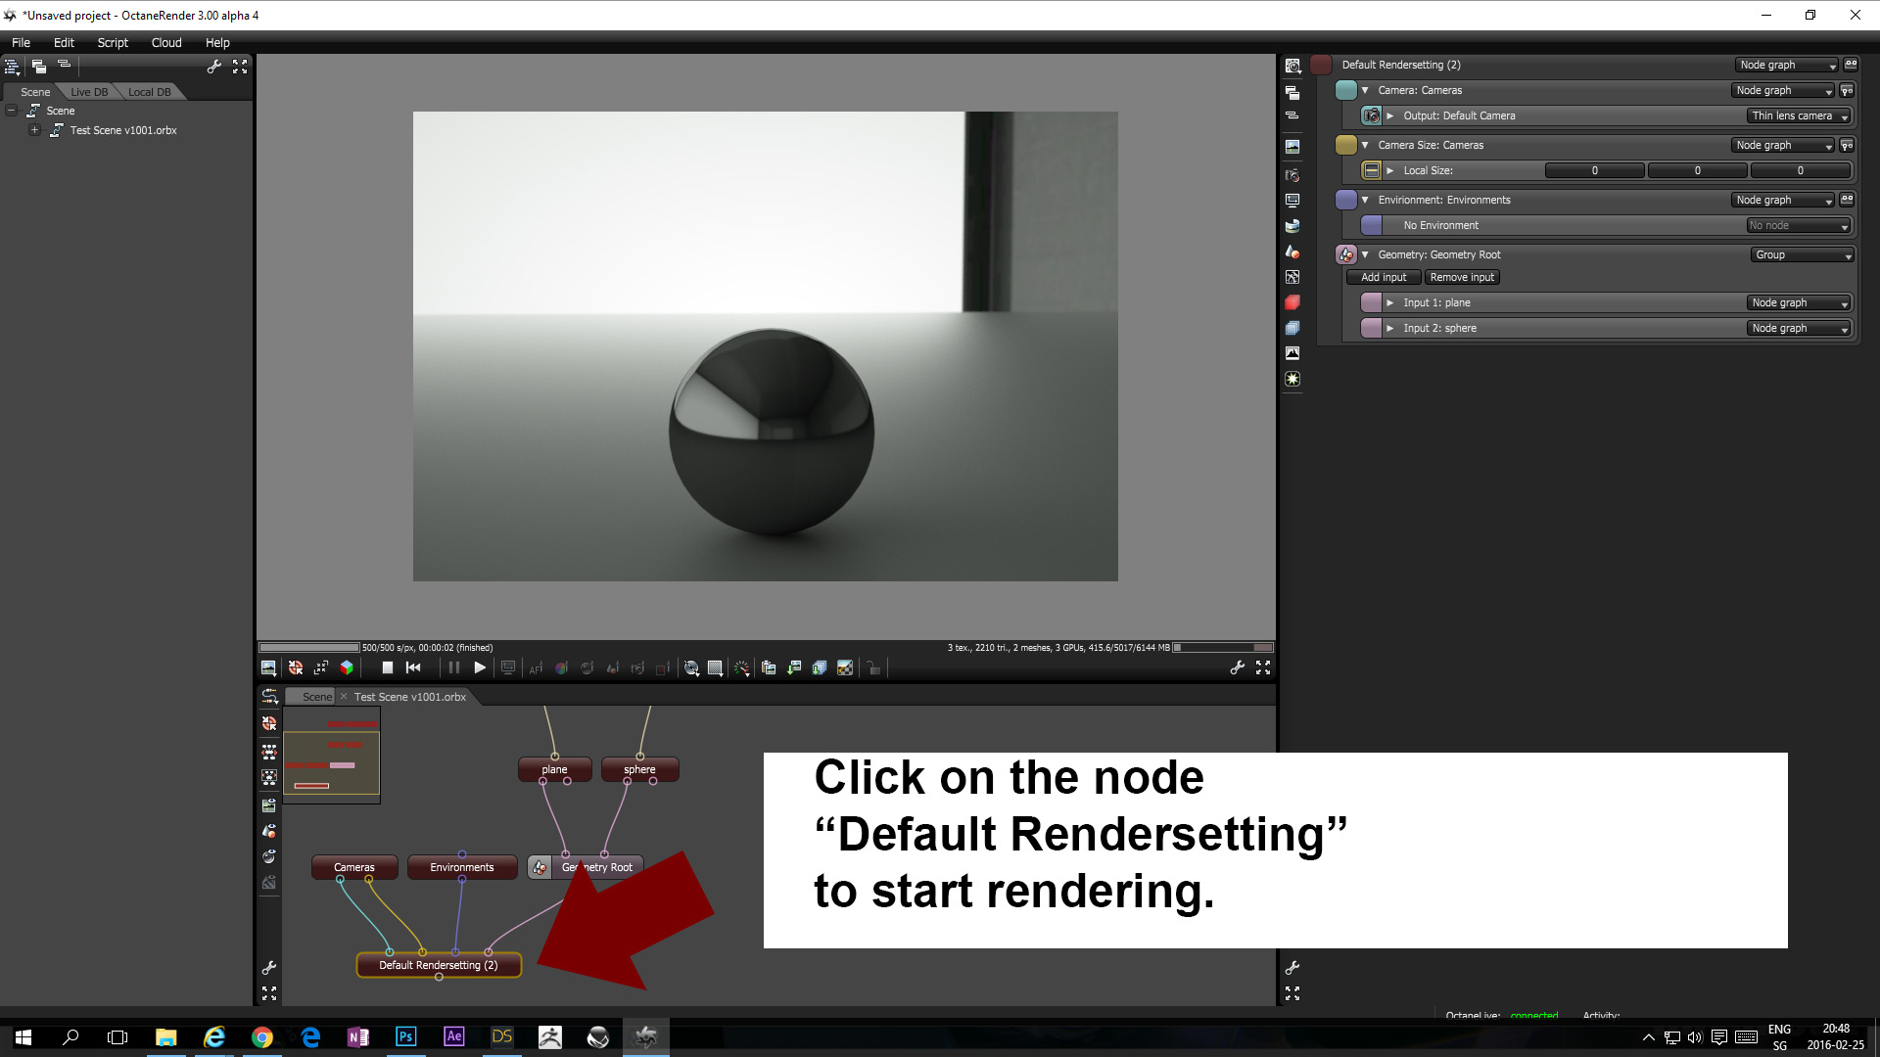Expand the Input 1: plane row
Viewport: 1880px width, 1057px height.
[1389, 302]
